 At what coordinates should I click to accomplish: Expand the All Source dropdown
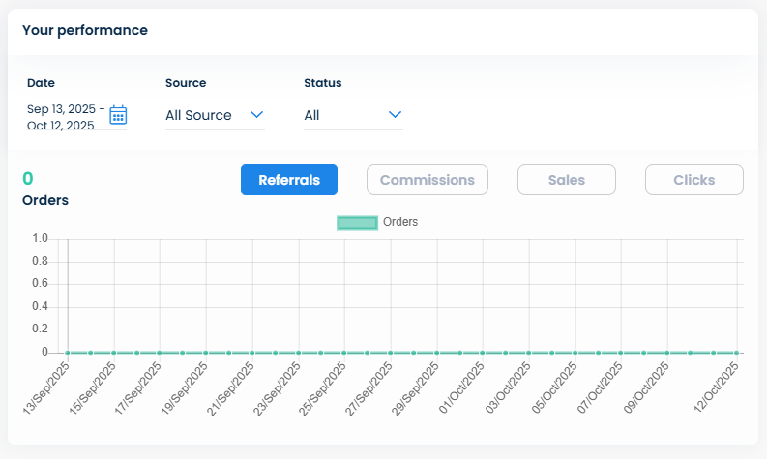tap(199, 115)
